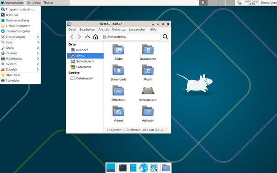Launch terminal from the bottom dock
Screen dimensions: 277x173
[x=123, y=168]
